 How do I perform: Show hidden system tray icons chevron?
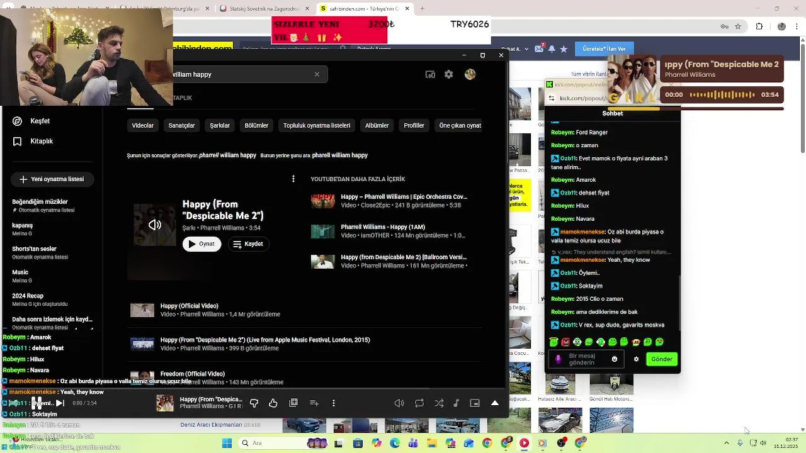tap(726, 443)
